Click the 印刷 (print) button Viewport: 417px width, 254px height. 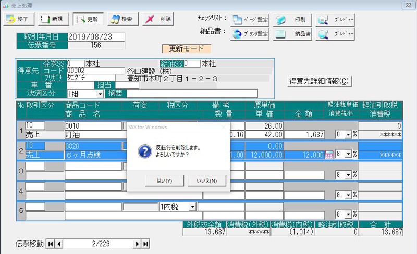[293, 20]
